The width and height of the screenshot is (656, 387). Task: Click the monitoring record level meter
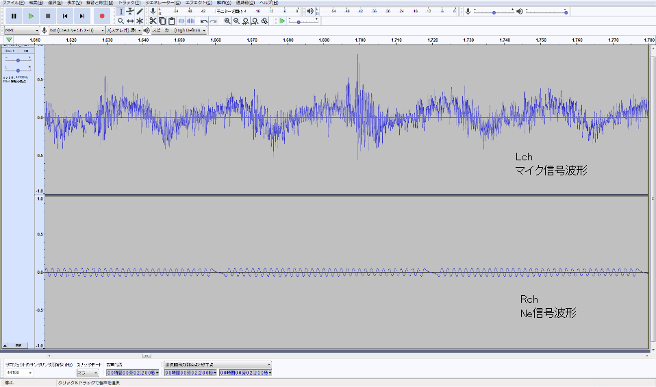click(x=229, y=11)
